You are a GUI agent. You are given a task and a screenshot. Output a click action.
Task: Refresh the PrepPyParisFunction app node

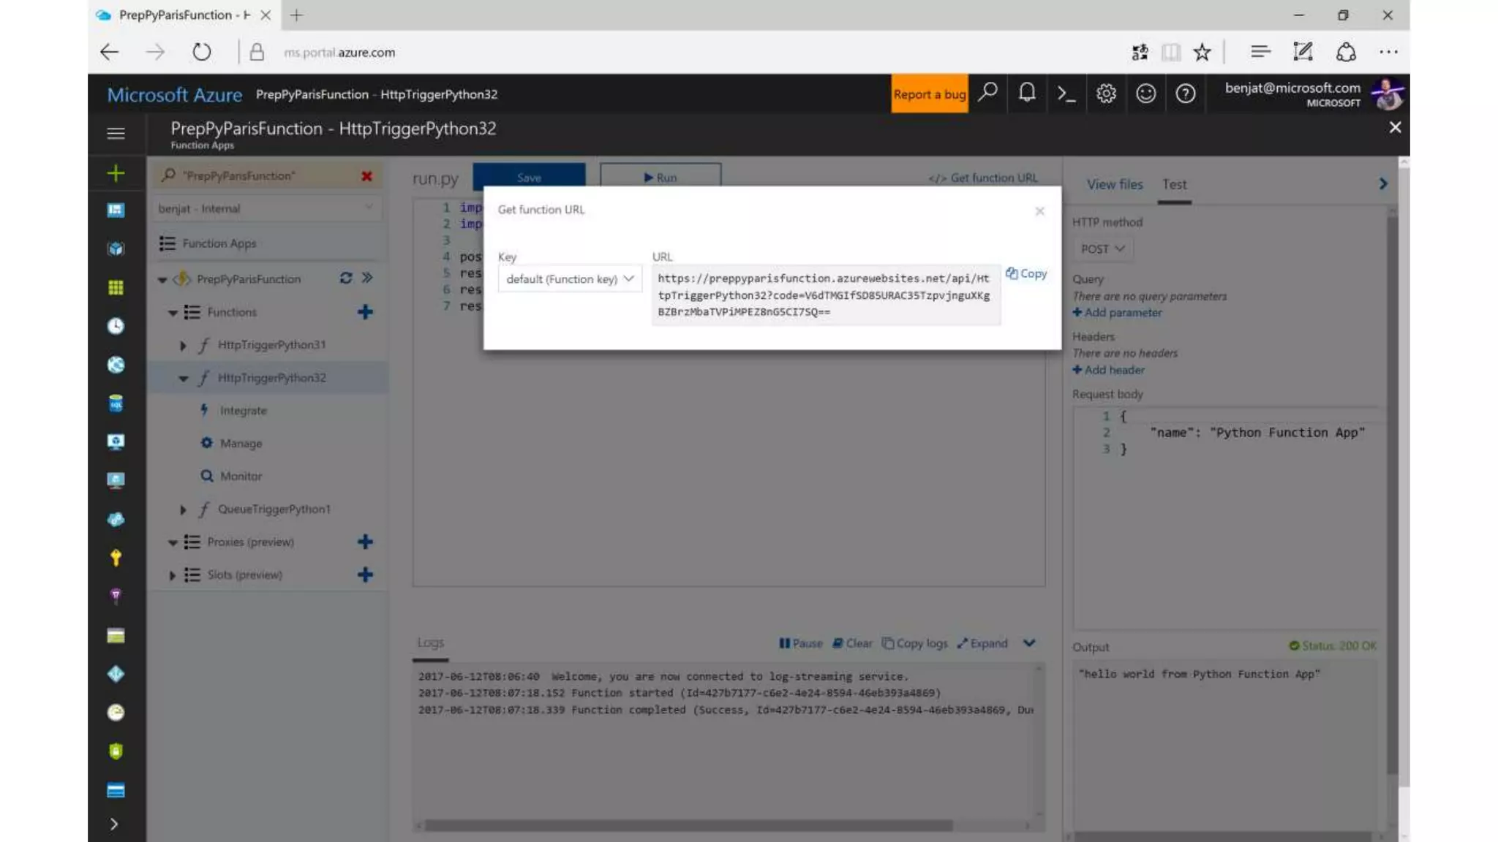(346, 278)
